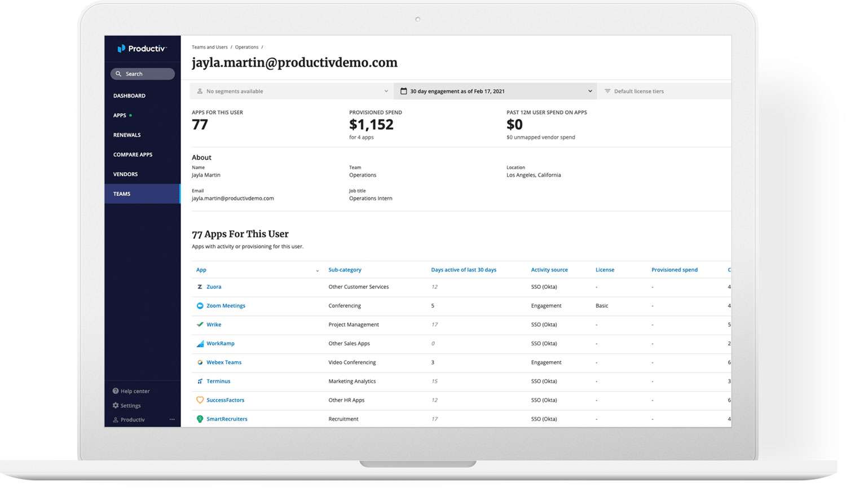Click the Marketing Analytics sub-category cell

click(352, 382)
